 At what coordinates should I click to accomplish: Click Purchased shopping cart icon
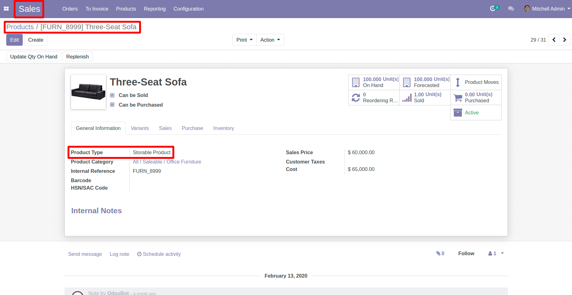coord(458,98)
